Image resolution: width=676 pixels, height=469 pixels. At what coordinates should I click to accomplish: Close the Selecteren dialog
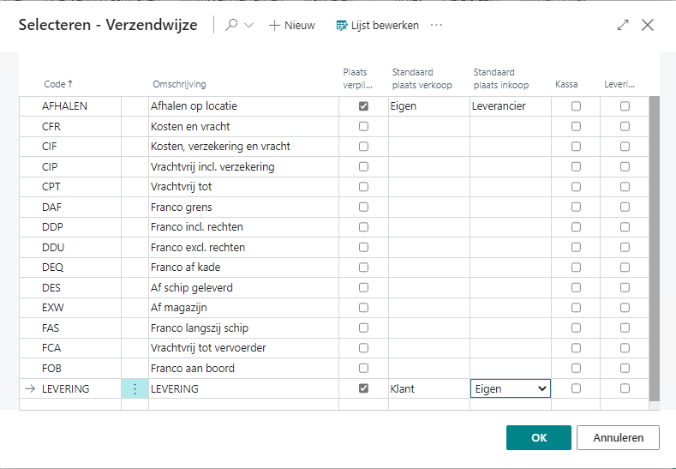pyautogui.click(x=648, y=26)
